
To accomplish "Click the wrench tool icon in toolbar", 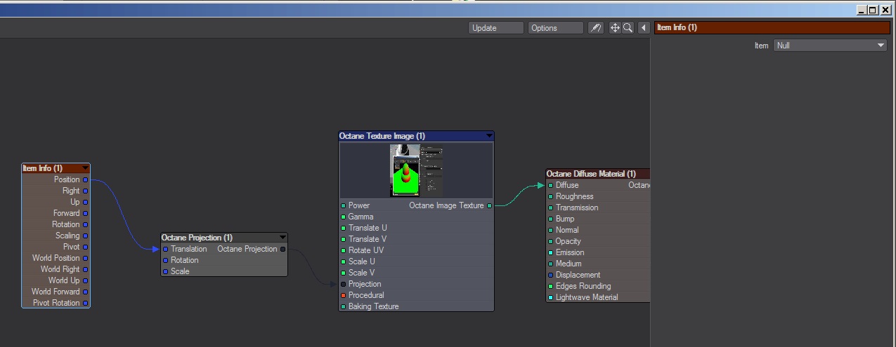I will 596,28.
